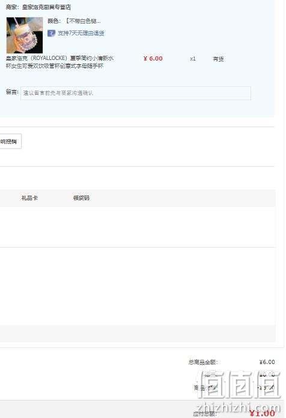Screen dimensions: 286x418
Task: Click the blue 7-day return badge icon
Action: [x=51, y=33]
